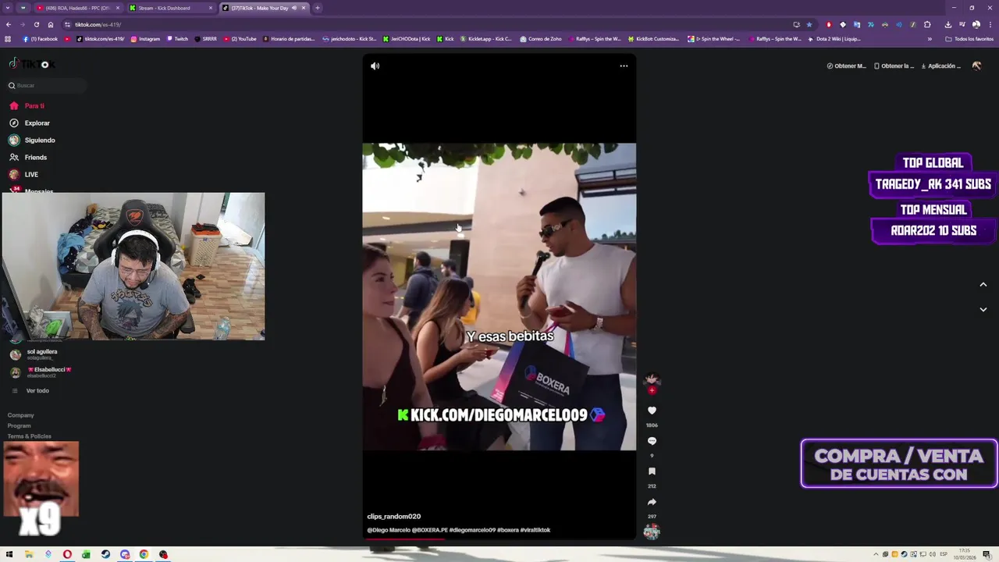Go to next video with down arrow
The width and height of the screenshot is (999, 562).
(x=983, y=310)
